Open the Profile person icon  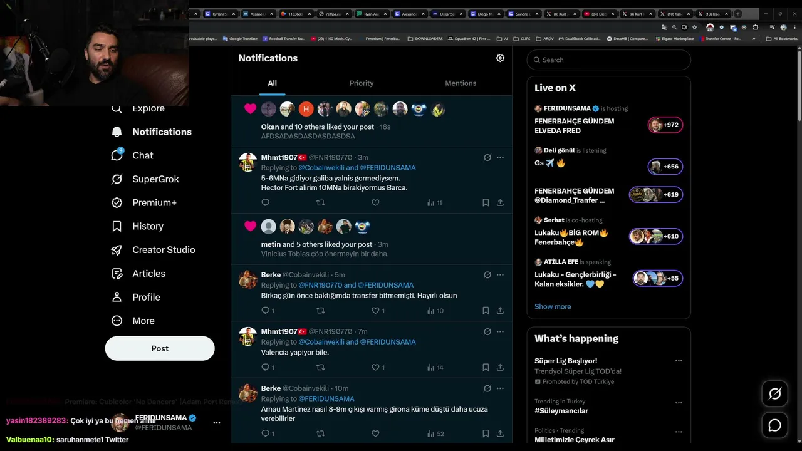pyautogui.click(x=117, y=297)
